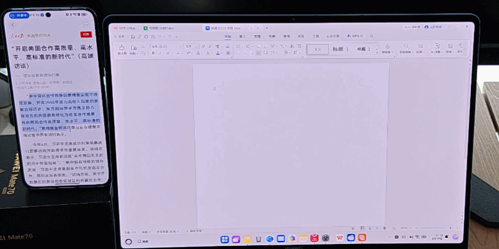Switch to the 开始 ribbon tab
The width and height of the screenshot is (499, 249).
[x=228, y=37]
